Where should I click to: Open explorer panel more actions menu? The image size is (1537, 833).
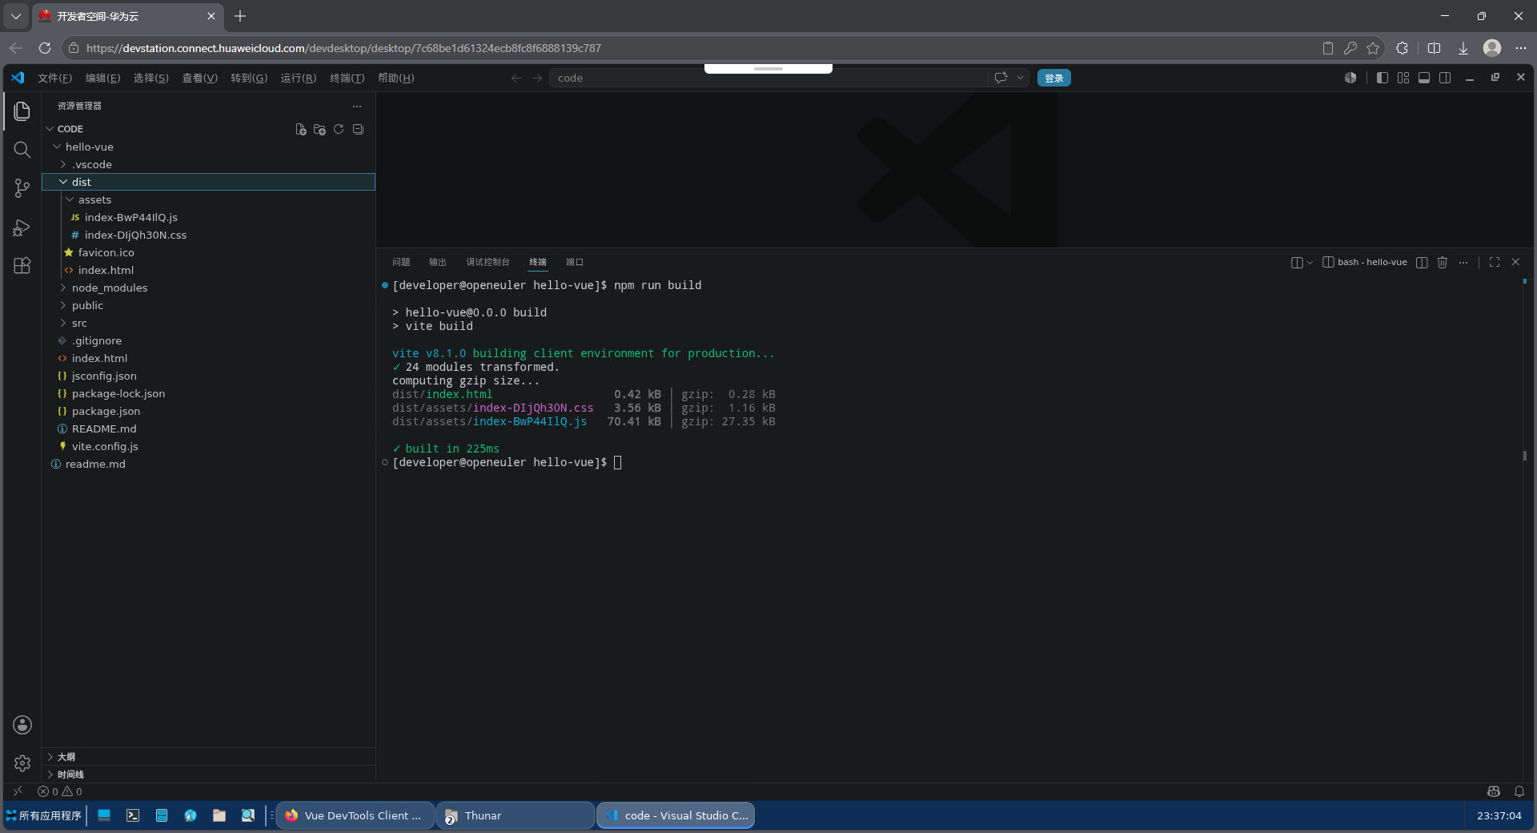(357, 106)
